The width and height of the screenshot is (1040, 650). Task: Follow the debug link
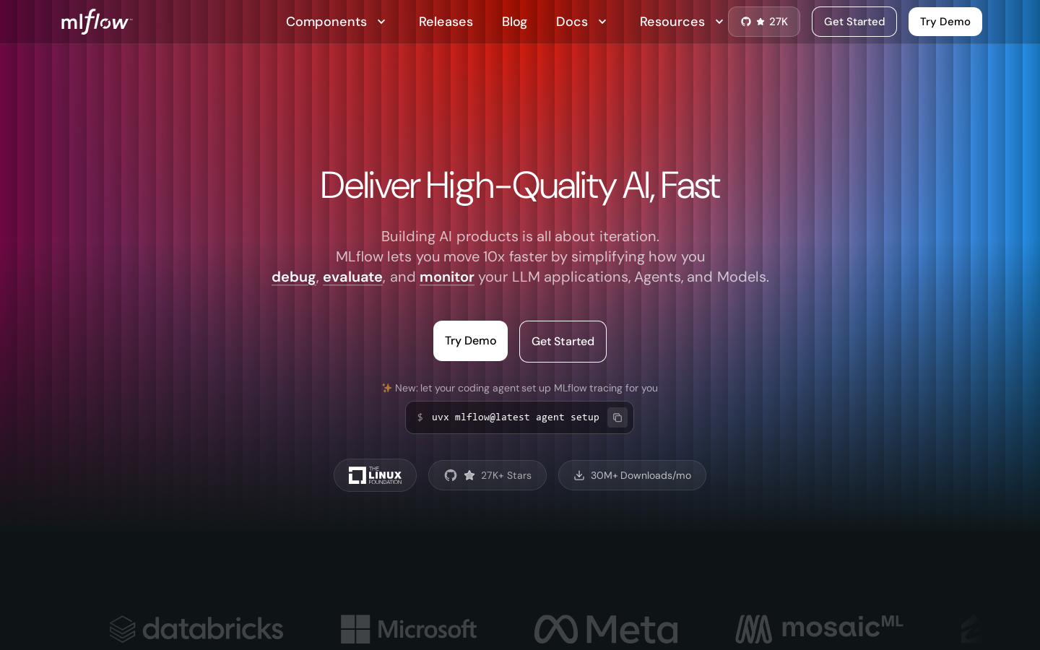tap(293, 277)
